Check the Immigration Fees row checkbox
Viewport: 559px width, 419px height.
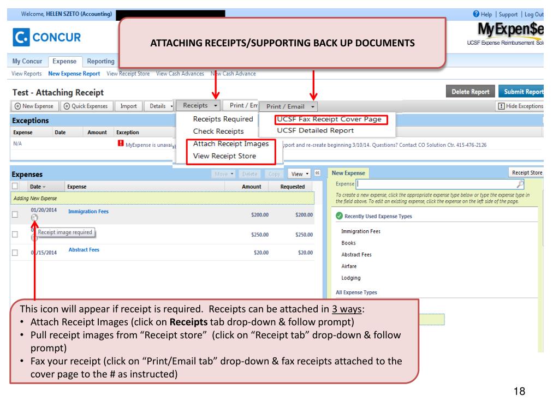tap(15, 214)
